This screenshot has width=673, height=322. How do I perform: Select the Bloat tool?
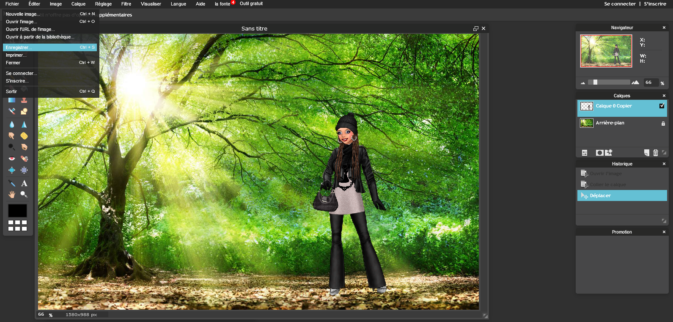12,170
